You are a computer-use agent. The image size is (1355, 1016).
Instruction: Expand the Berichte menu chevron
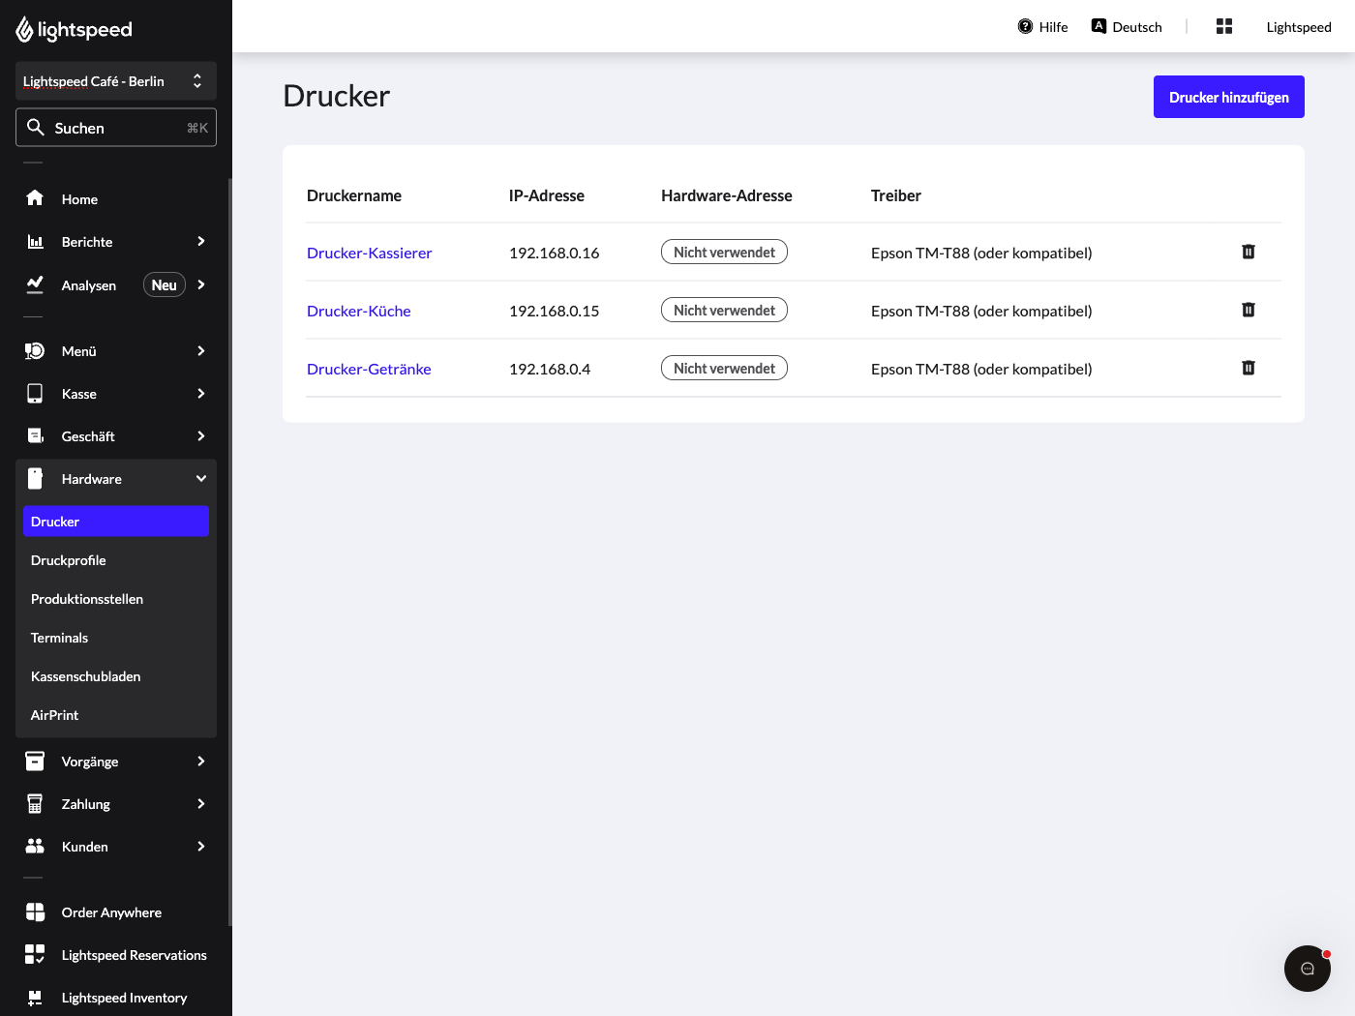tap(201, 241)
